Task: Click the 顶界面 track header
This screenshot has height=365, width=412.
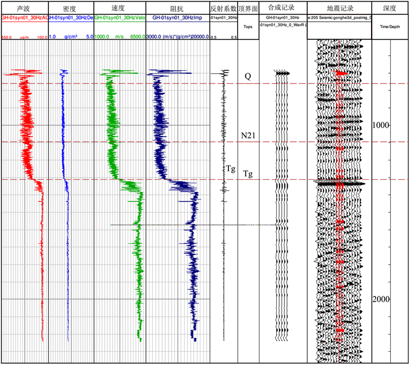Action: (x=248, y=9)
